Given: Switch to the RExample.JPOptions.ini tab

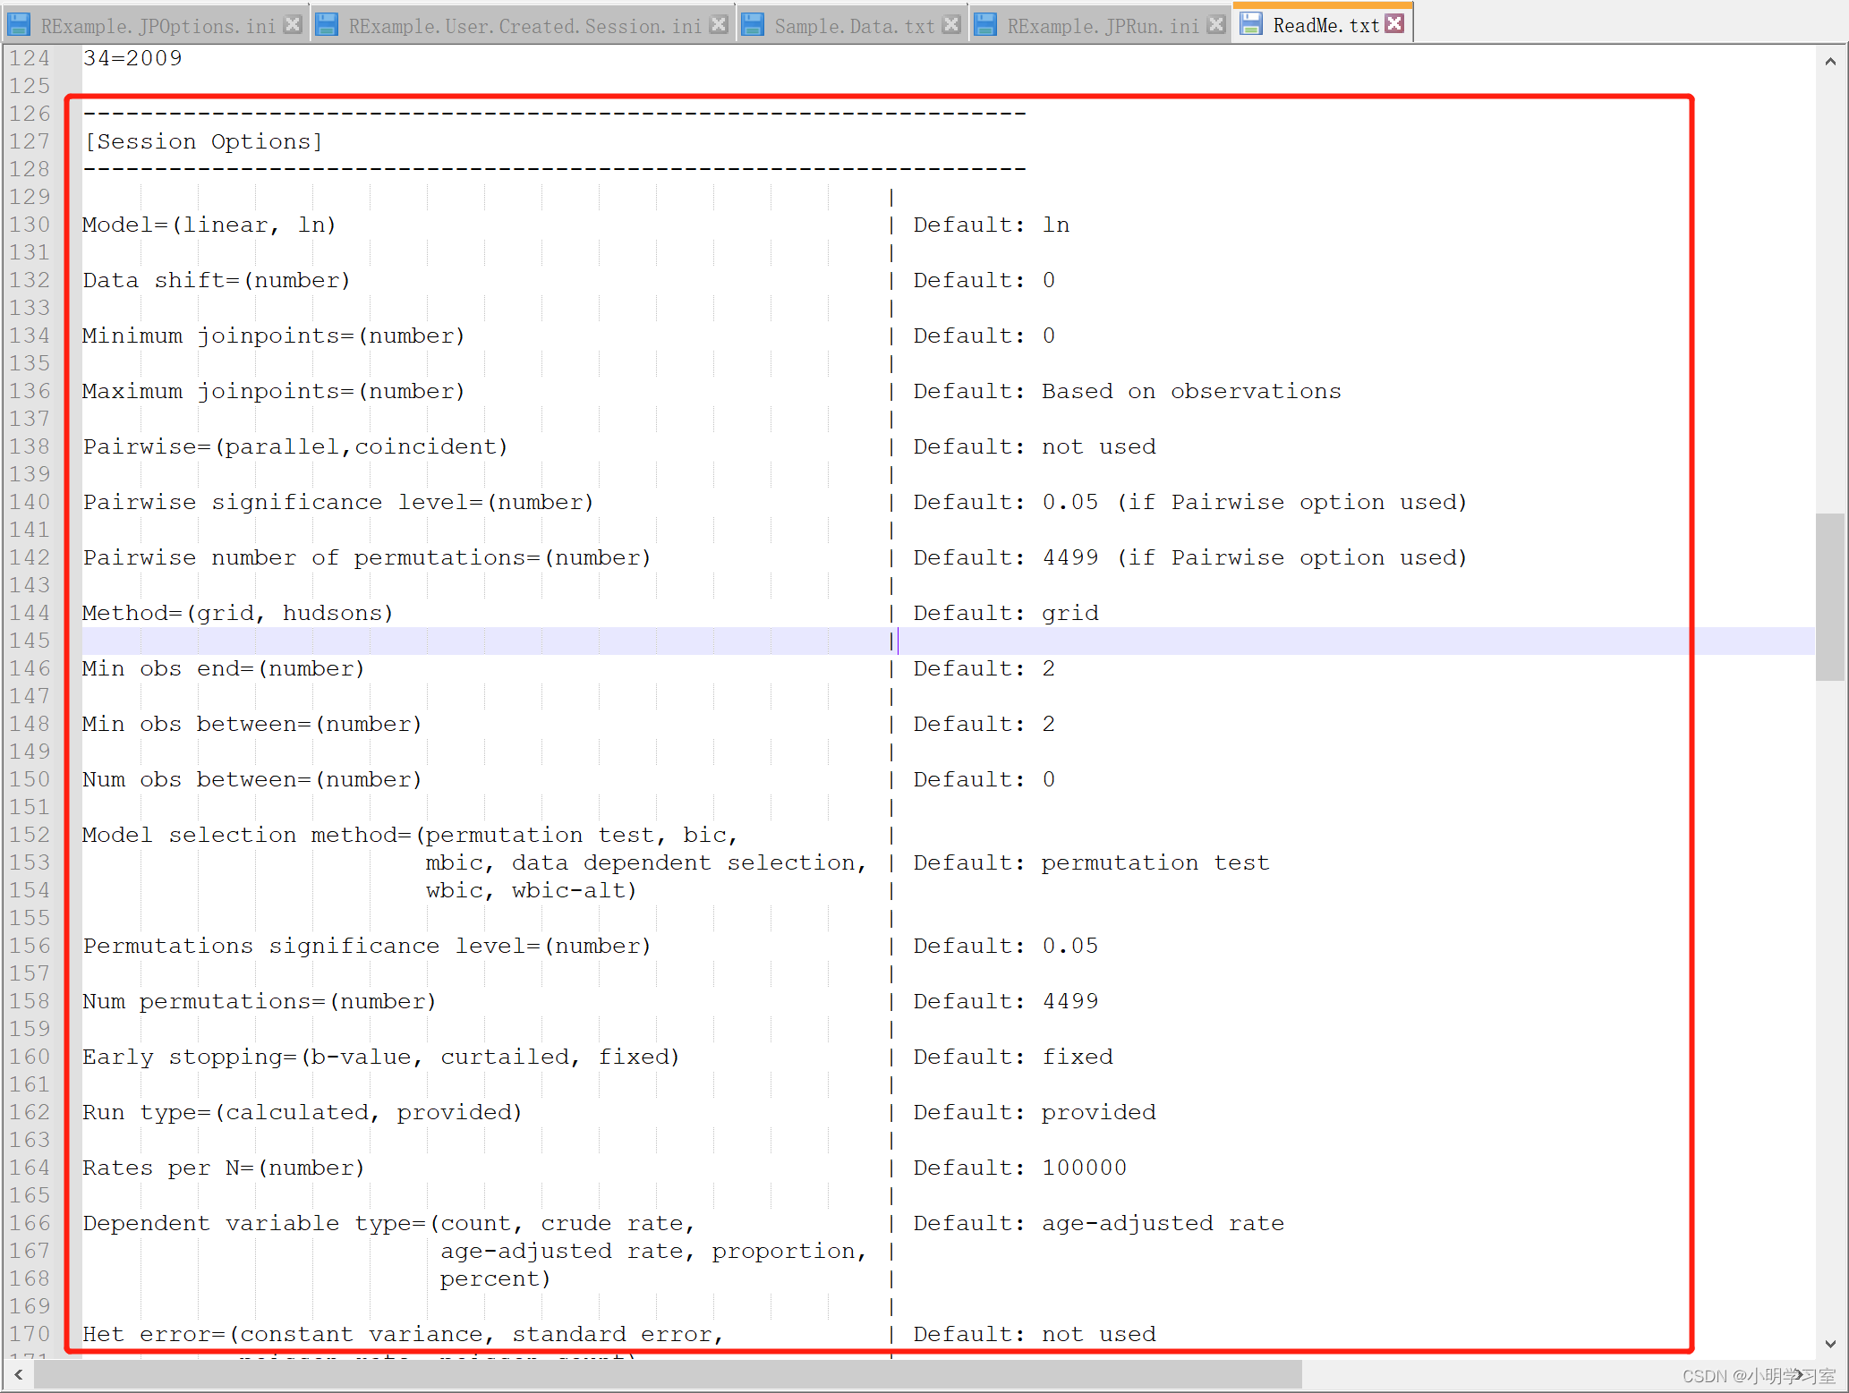Looking at the screenshot, I should click(x=158, y=26).
